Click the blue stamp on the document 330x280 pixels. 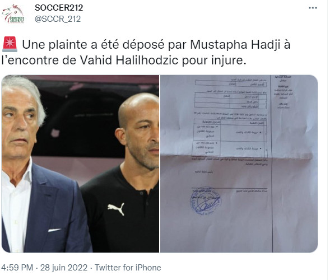[x=206, y=200]
